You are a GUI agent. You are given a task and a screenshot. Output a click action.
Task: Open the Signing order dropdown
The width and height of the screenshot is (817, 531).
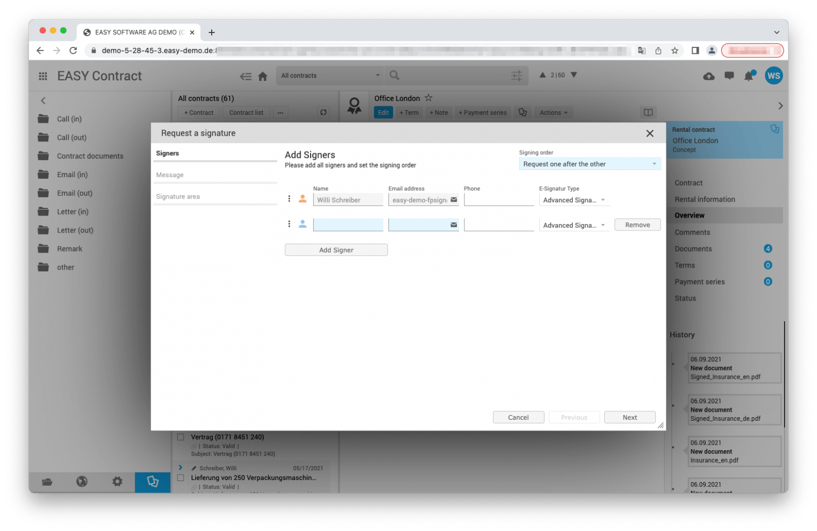point(589,164)
